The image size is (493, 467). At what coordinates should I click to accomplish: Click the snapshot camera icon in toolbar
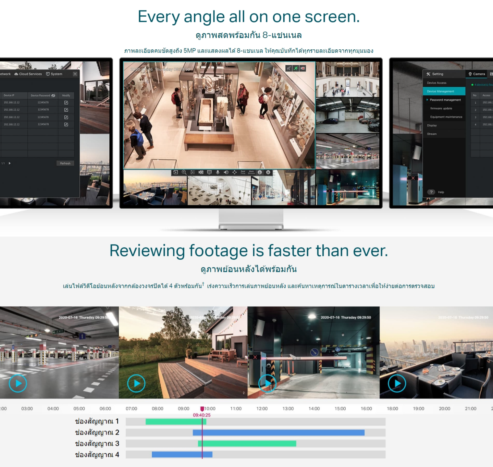coord(201,172)
